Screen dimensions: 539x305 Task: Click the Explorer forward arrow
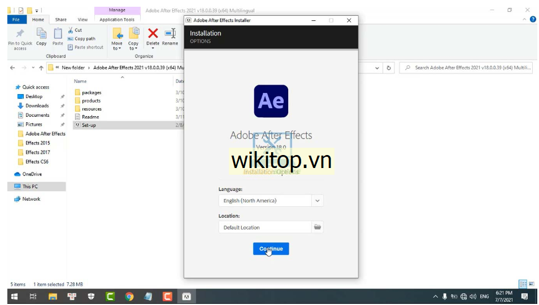24,68
